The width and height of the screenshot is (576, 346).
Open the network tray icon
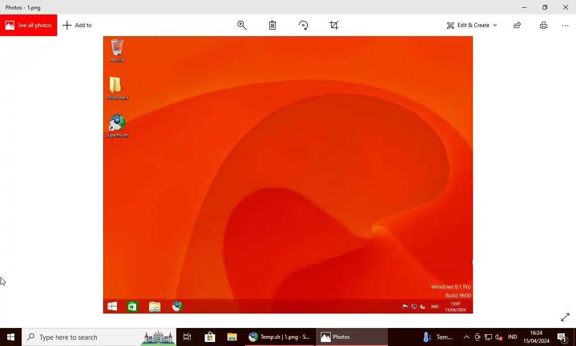tap(488, 337)
